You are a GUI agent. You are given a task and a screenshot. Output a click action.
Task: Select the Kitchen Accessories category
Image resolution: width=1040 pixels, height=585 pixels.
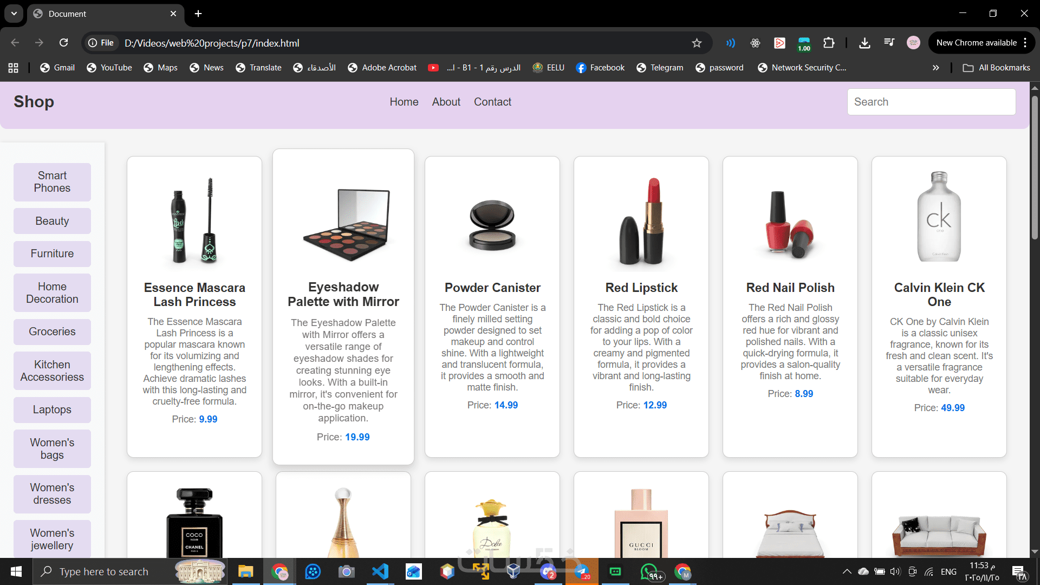(52, 370)
